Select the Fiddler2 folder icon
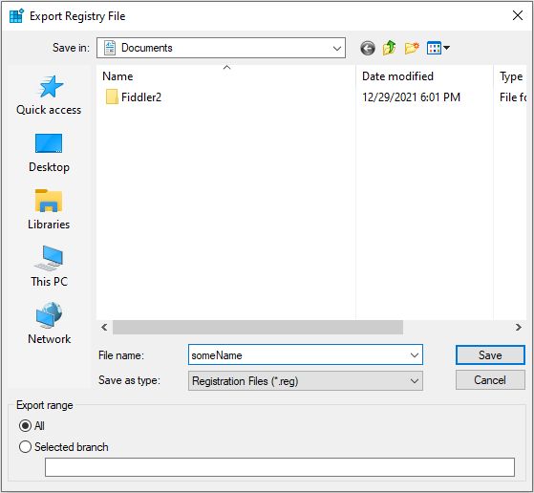The height and width of the screenshot is (493, 534). [x=112, y=97]
